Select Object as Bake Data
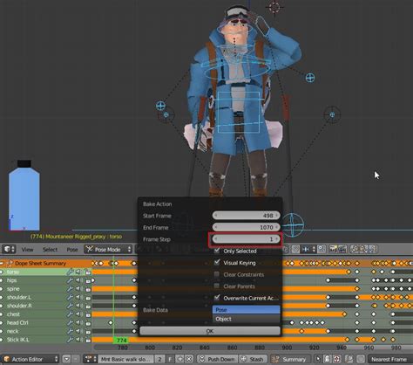 [247, 319]
